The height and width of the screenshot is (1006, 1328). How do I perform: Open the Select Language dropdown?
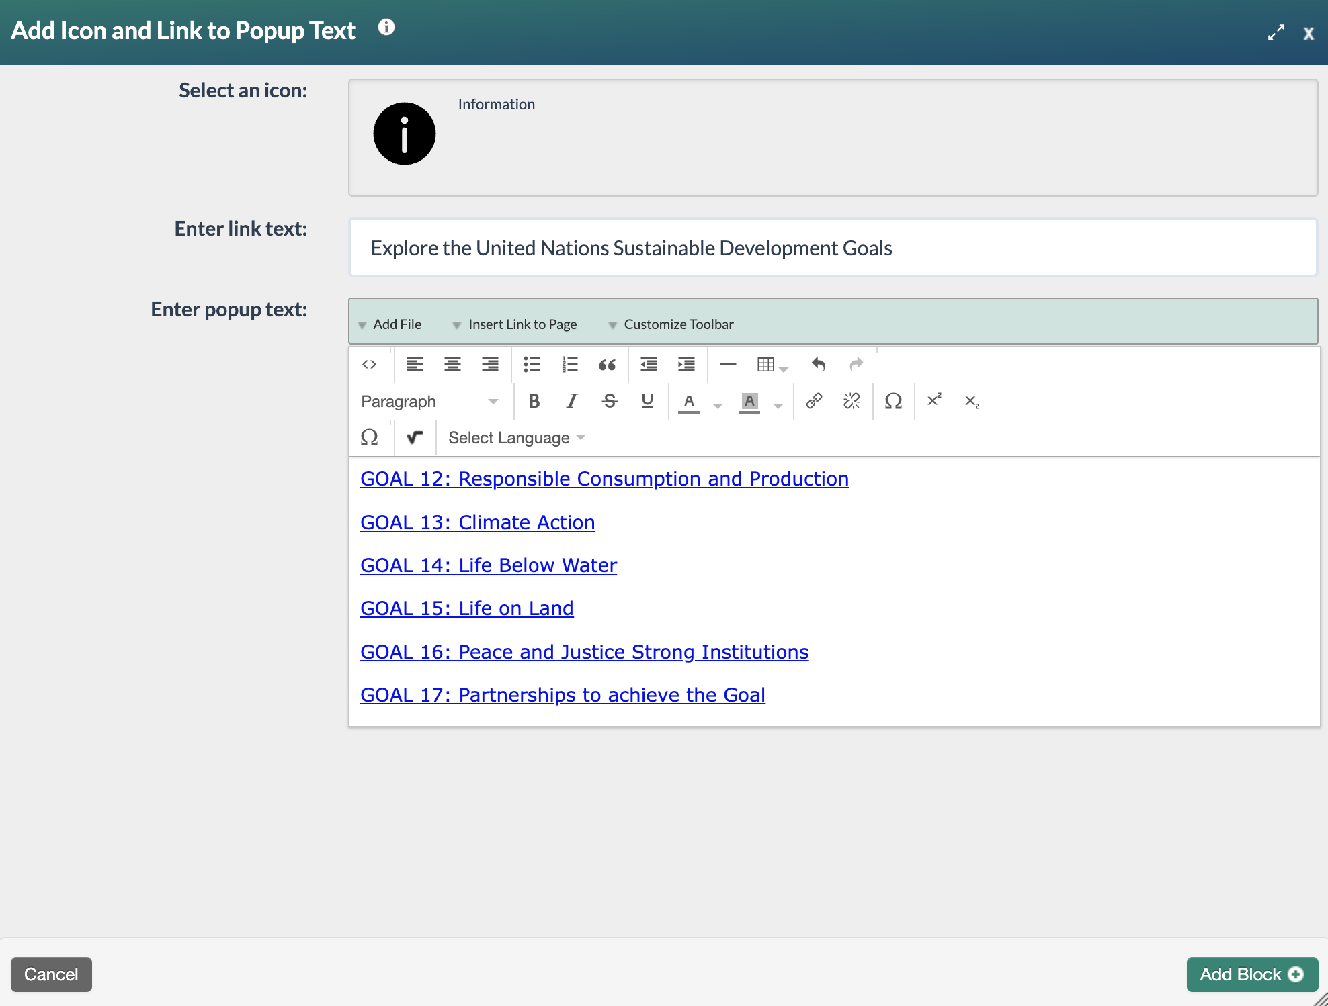(x=516, y=437)
